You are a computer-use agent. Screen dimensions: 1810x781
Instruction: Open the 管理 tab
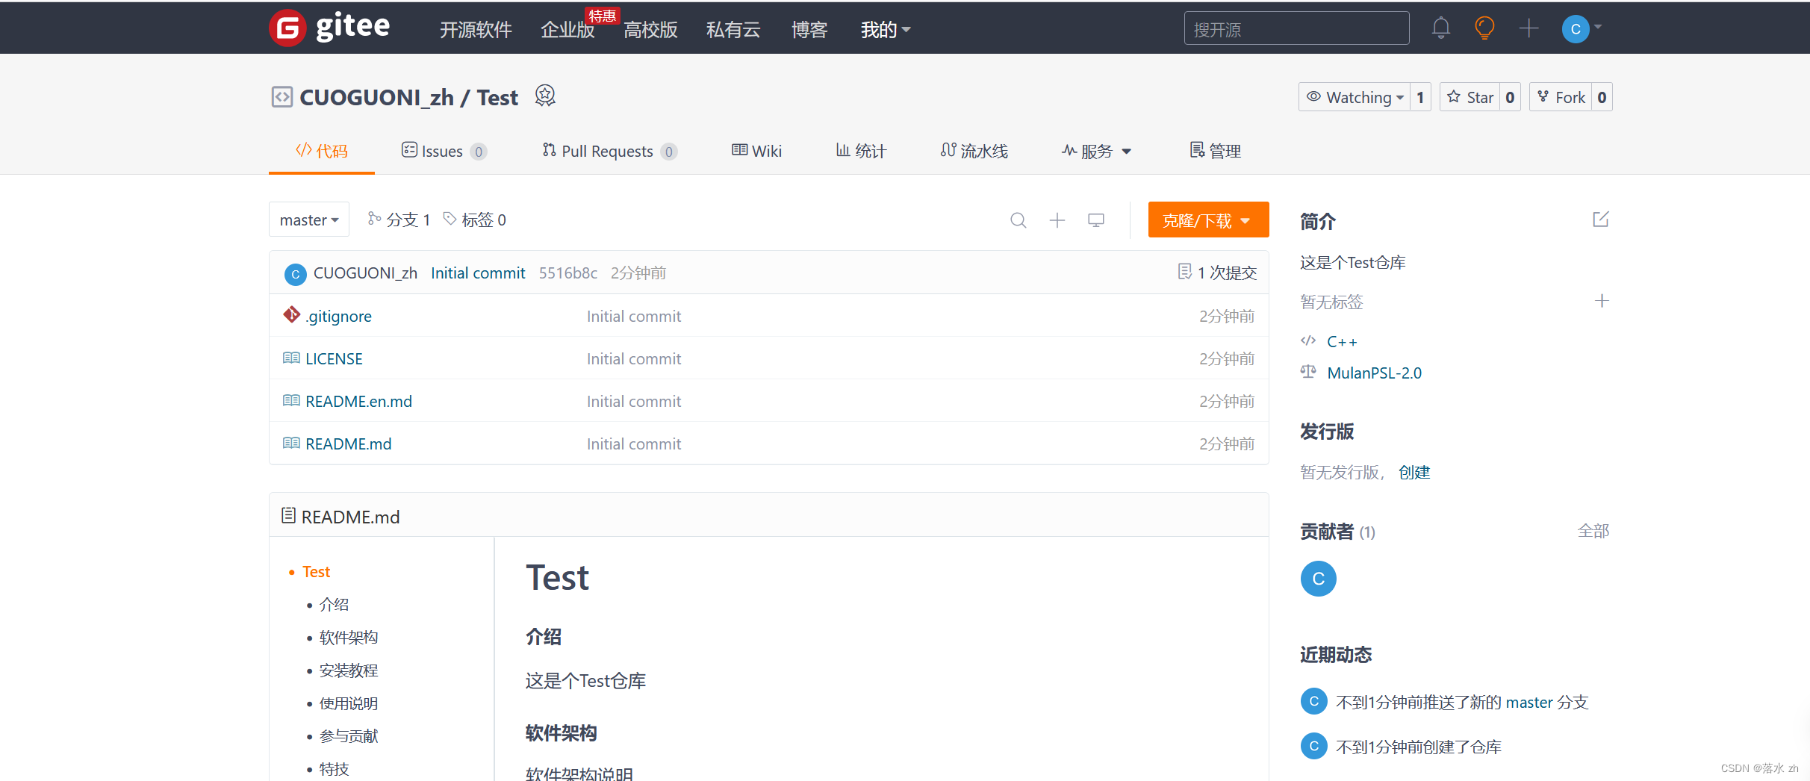coord(1215,151)
